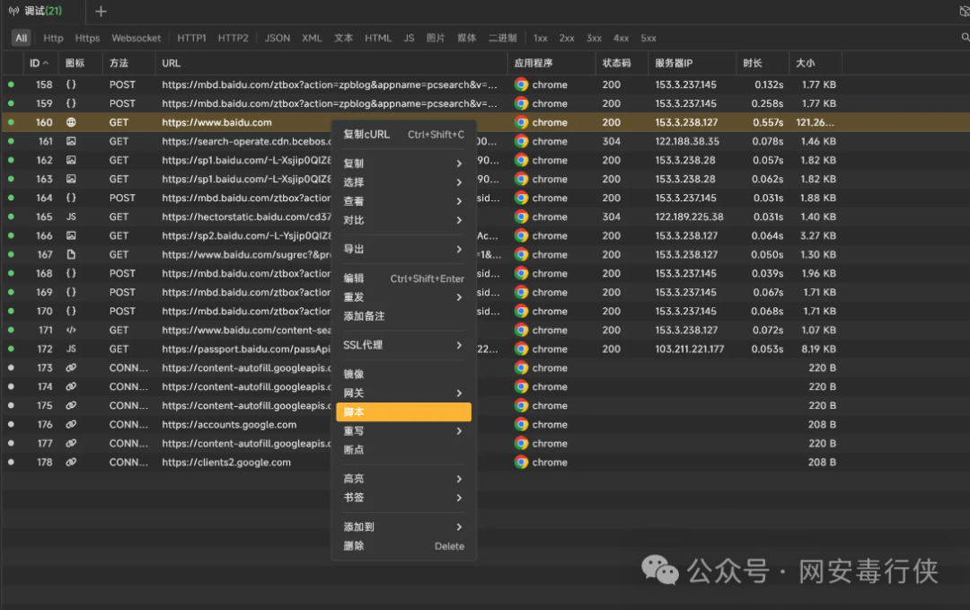Image resolution: width=970 pixels, height=610 pixels.
Task: Click the JS icon in row 165
Action: pyautogui.click(x=71, y=217)
